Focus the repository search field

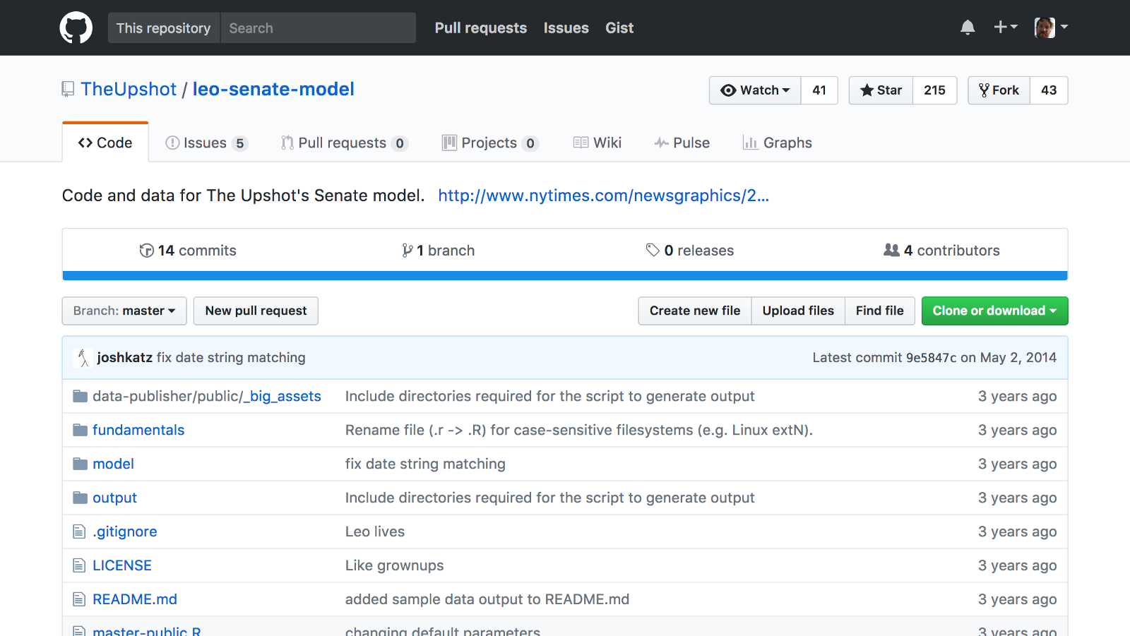[318, 28]
